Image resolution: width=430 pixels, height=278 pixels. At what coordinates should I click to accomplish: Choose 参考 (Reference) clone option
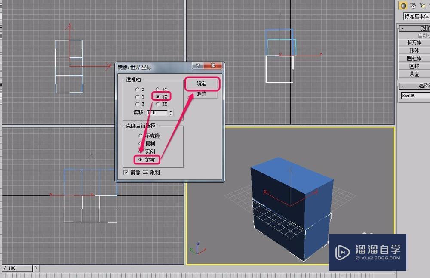(x=141, y=159)
